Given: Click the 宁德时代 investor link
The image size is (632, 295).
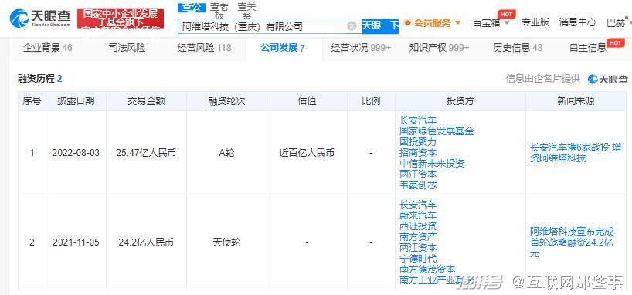Looking at the screenshot, I should 418,259.
